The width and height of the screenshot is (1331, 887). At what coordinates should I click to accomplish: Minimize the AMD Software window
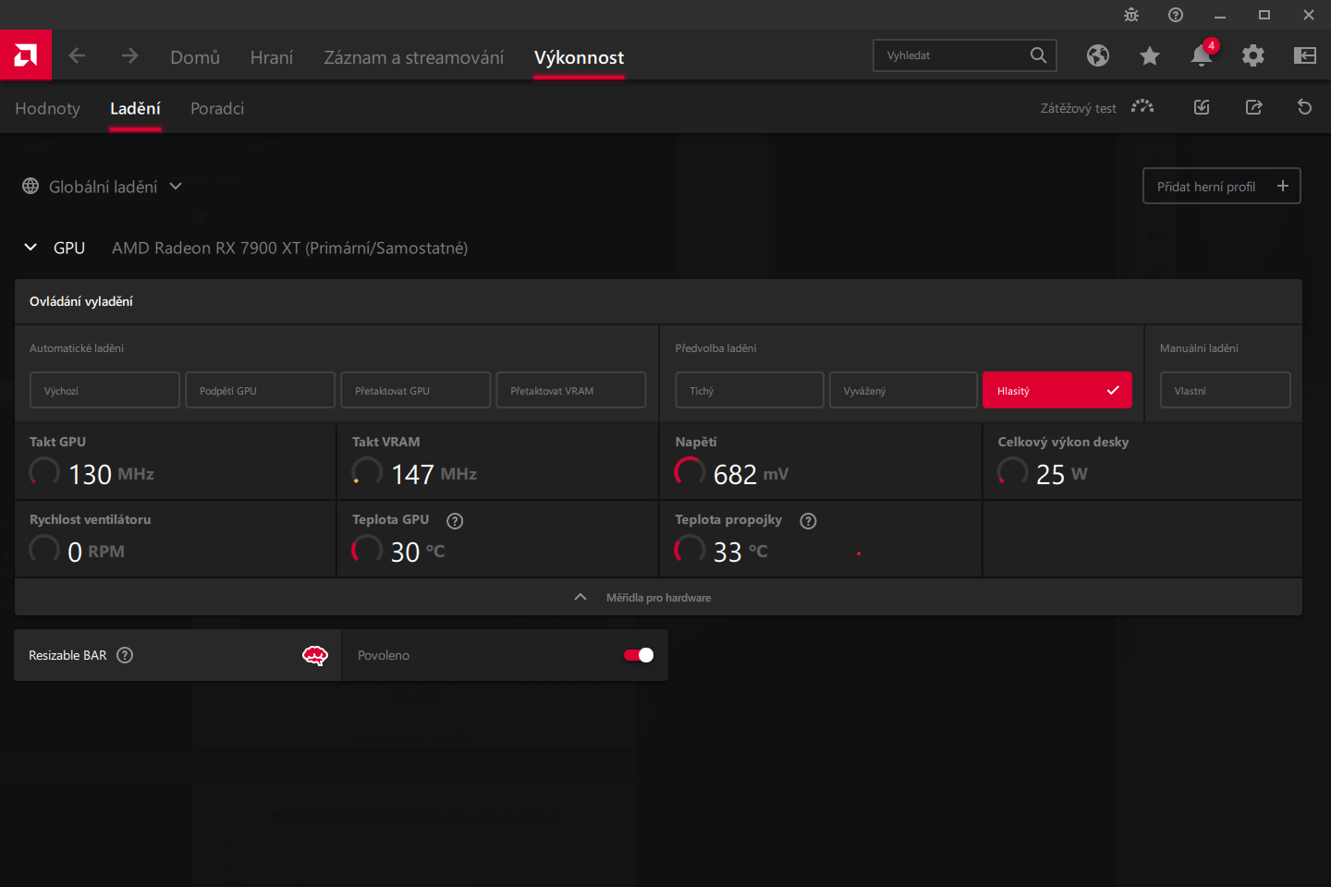point(1220,15)
